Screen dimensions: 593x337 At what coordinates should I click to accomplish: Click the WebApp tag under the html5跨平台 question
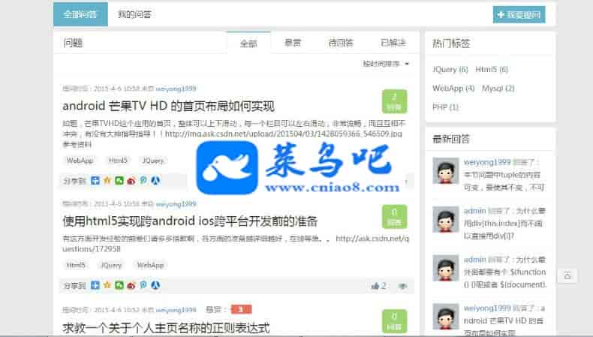pos(150,265)
